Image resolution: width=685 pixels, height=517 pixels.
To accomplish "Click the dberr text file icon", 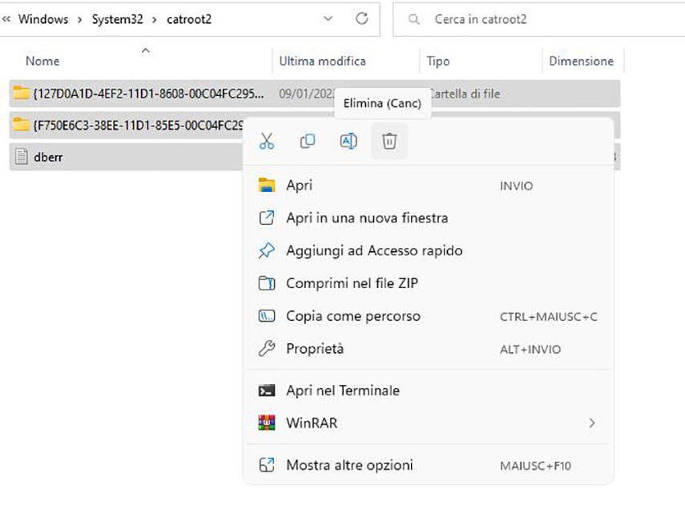I will (22, 158).
